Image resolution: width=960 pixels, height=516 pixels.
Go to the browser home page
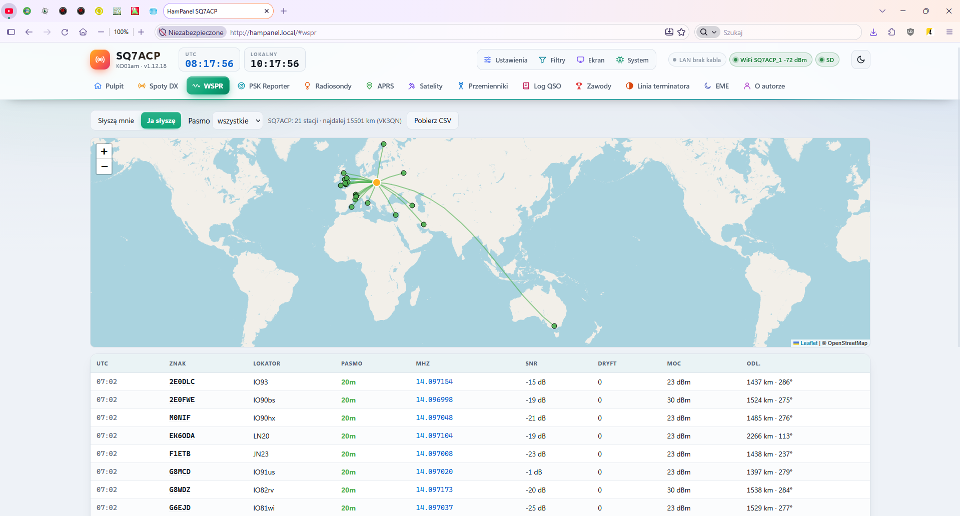pos(83,32)
